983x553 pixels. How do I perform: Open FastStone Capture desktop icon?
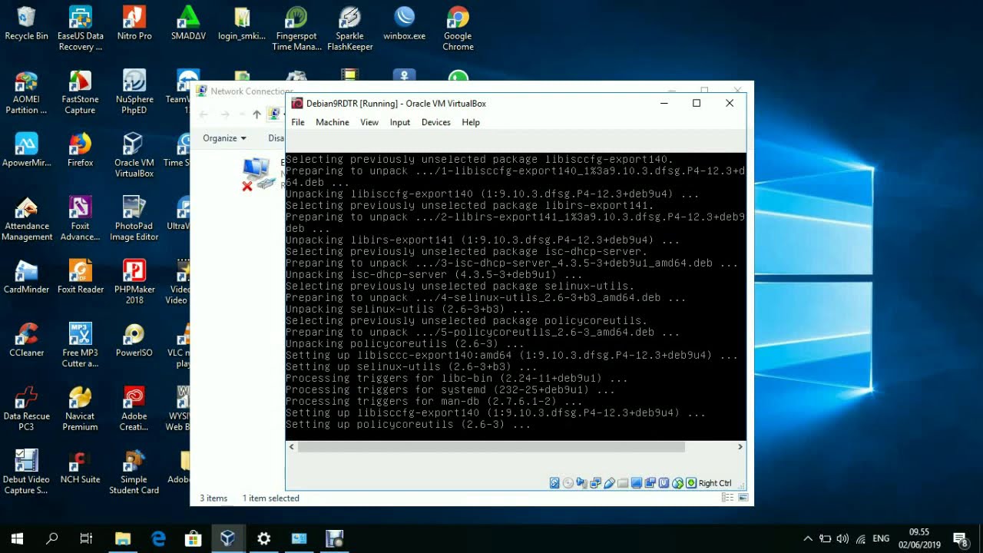(80, 92)
